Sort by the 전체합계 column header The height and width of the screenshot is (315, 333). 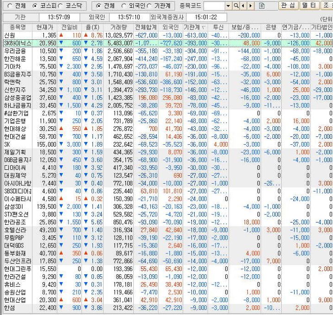146,27
